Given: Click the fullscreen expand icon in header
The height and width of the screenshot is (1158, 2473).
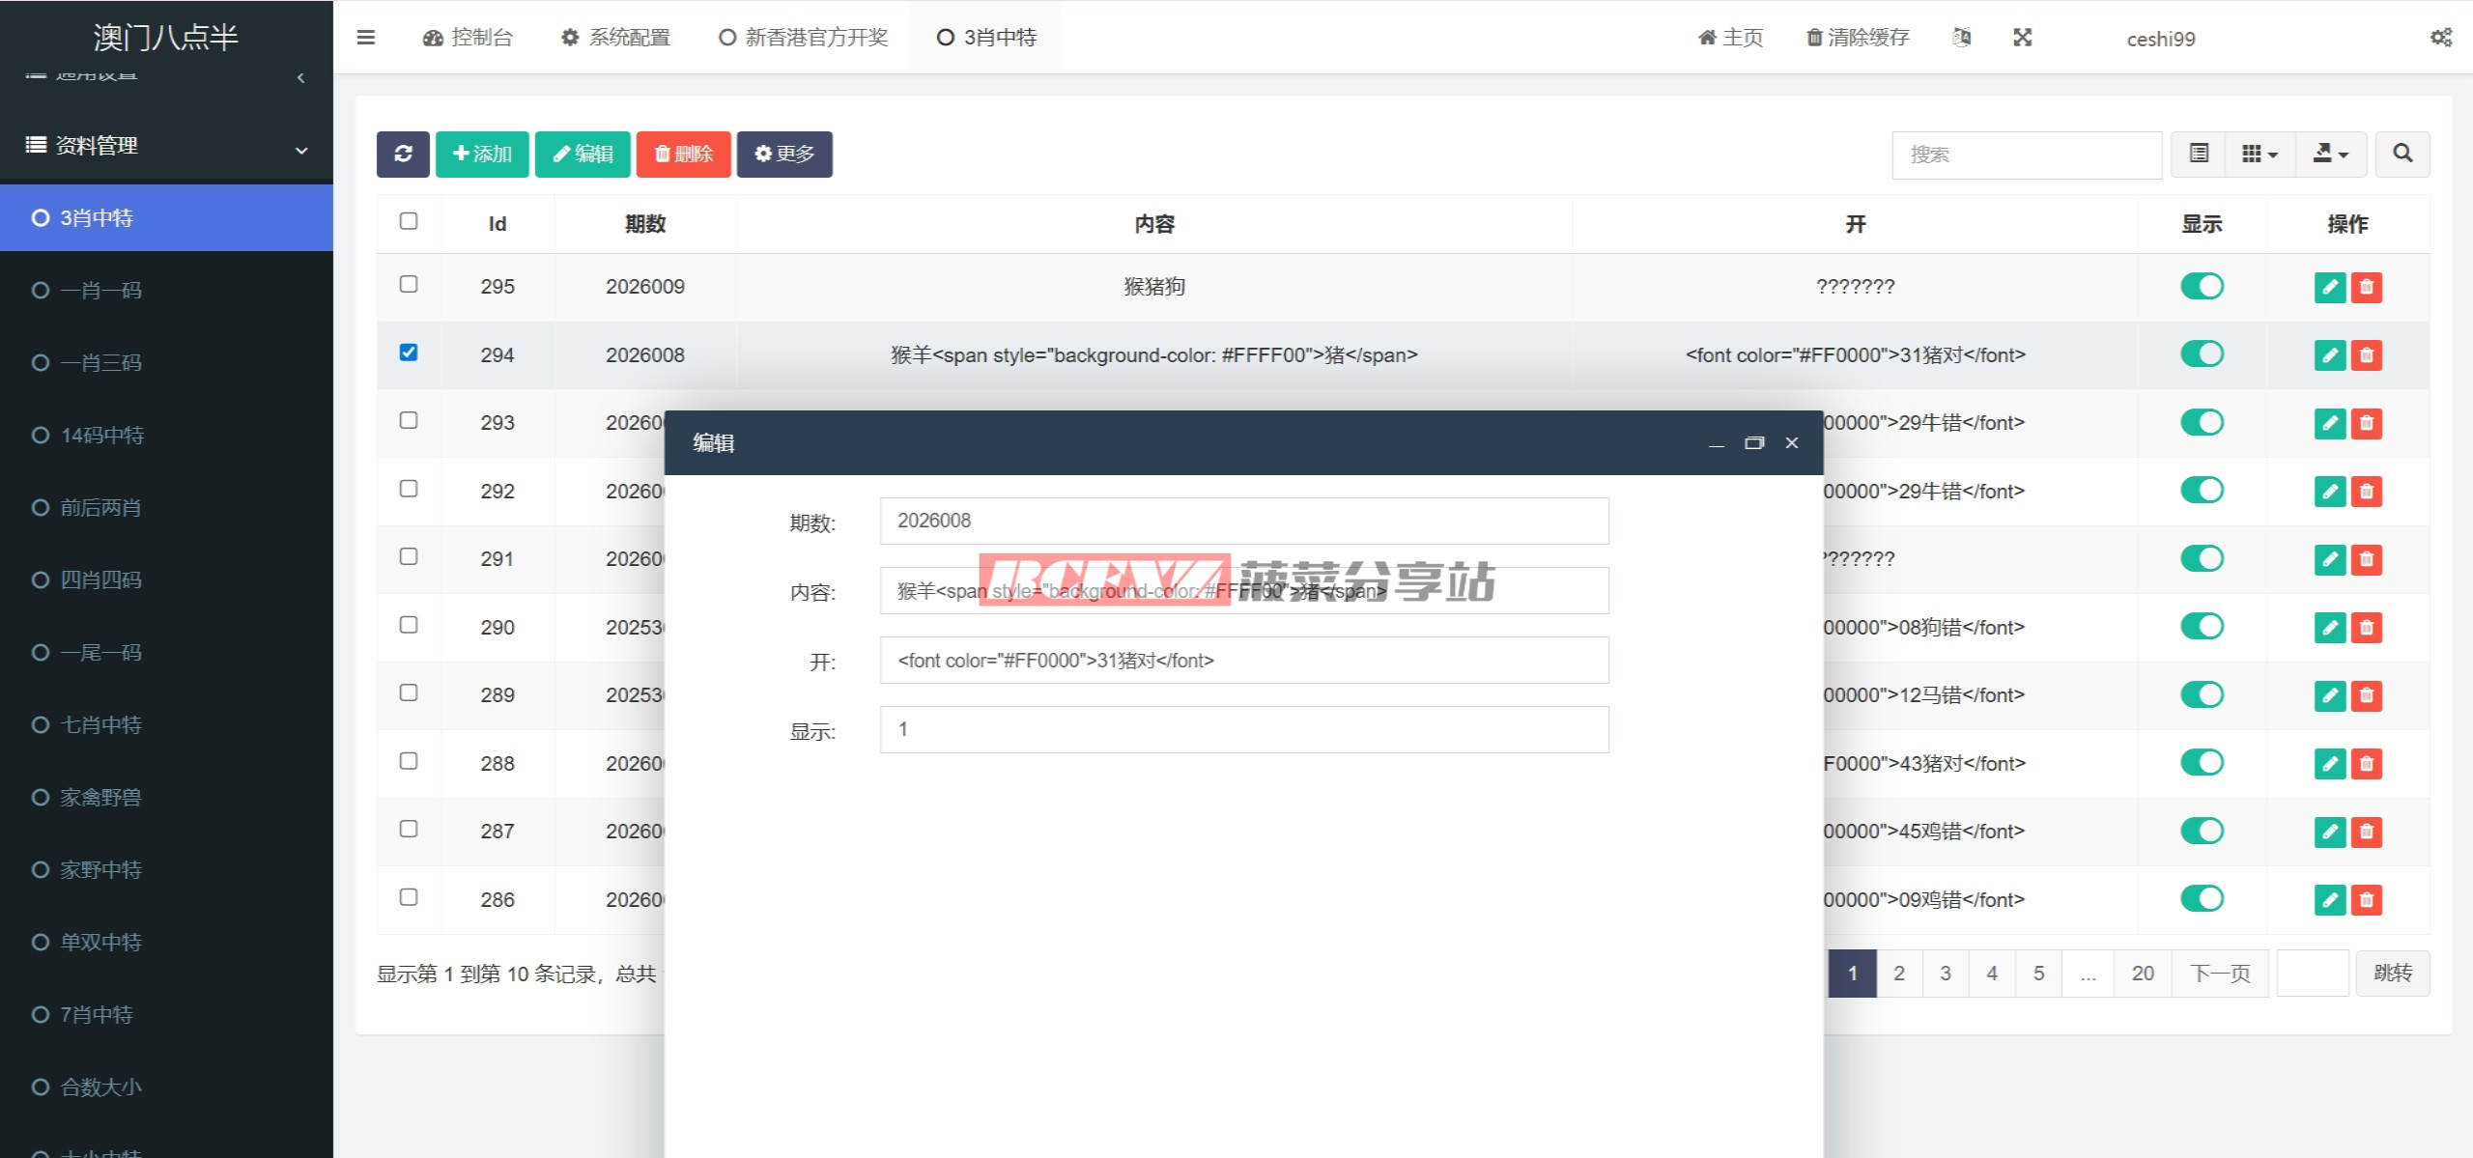Looking at the screenshot, I should 2022,38.
